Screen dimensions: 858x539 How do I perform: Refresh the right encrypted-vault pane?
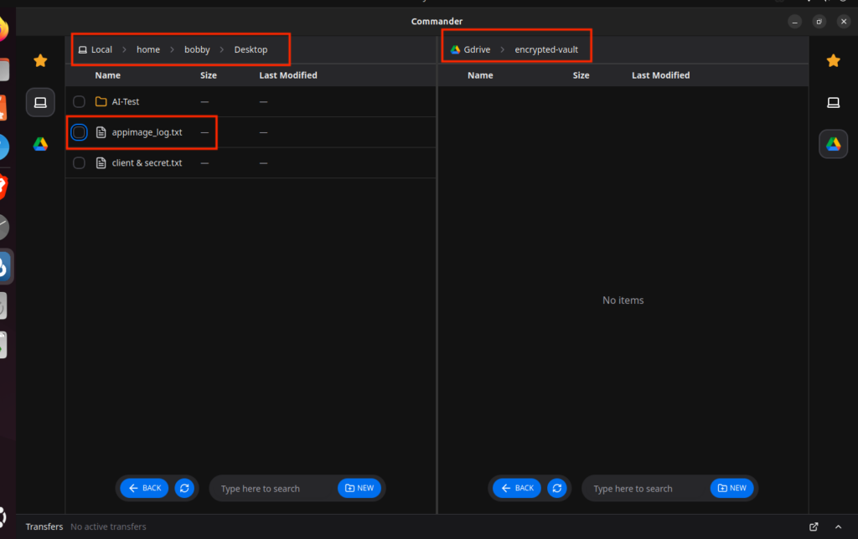click(557, 488)
